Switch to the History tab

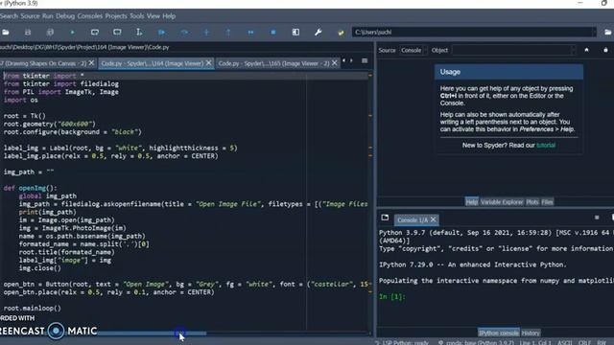point(531,333)
